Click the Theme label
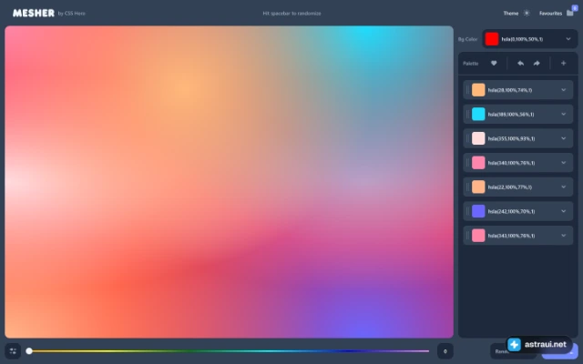This screenshot has height=364, width=583. click(511, 13)
